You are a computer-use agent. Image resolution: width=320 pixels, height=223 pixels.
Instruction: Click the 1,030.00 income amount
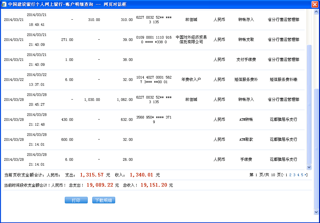coord(92,100)
